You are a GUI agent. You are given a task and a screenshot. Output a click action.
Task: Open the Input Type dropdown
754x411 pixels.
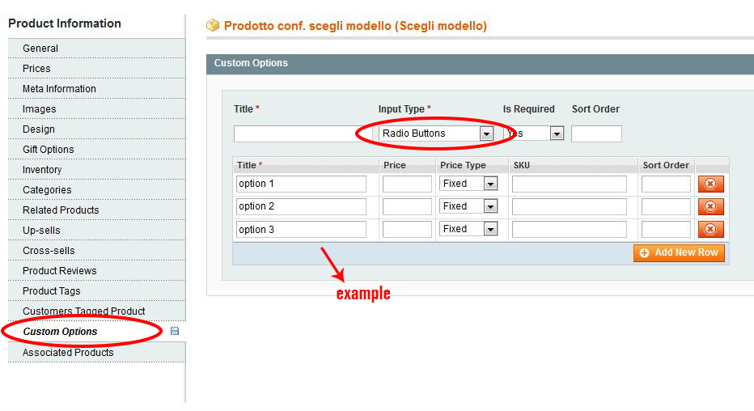tap(437, 133)
